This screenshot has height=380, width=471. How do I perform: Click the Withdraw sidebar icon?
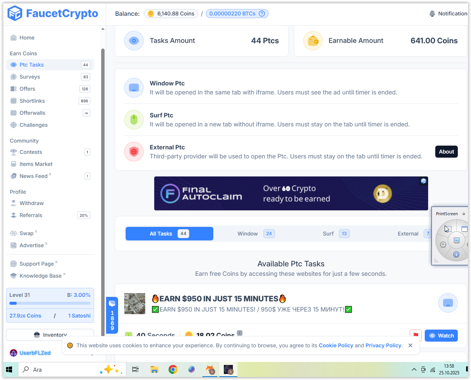pyautogui.click(x=14, y=203)
